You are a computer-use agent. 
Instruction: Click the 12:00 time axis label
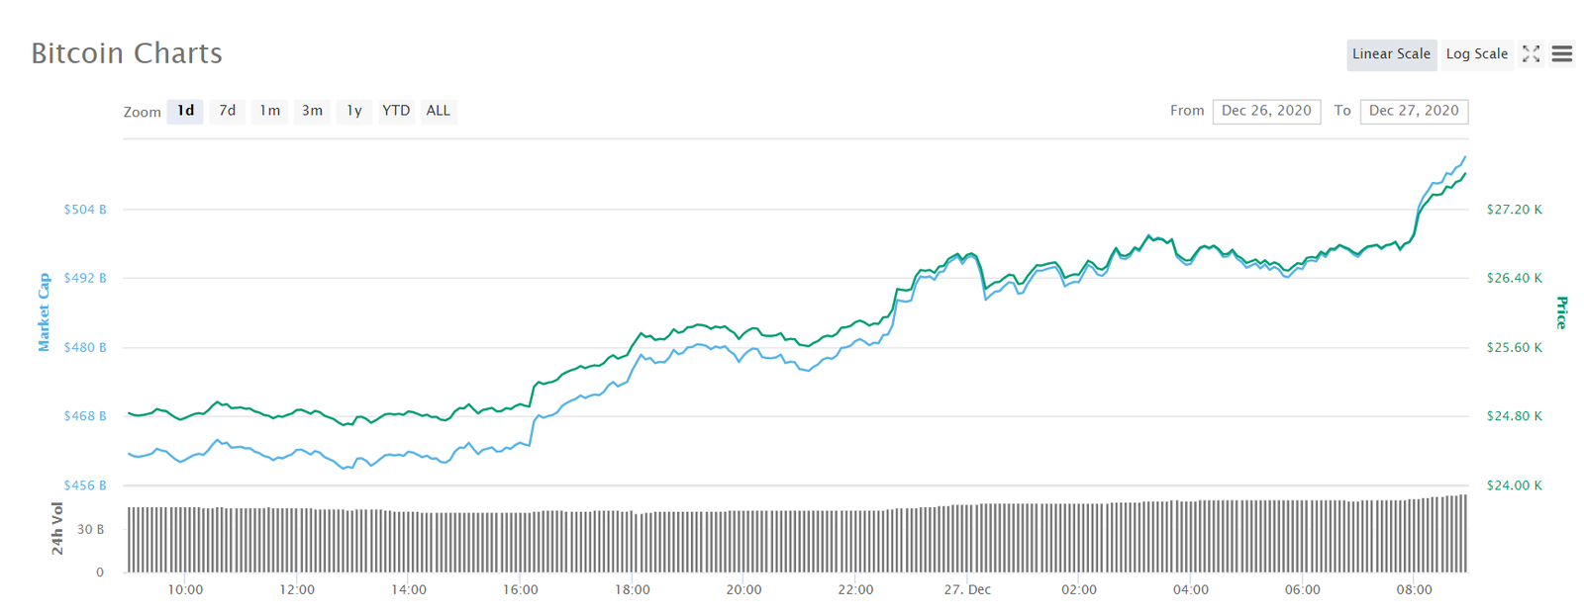point(297,590)
